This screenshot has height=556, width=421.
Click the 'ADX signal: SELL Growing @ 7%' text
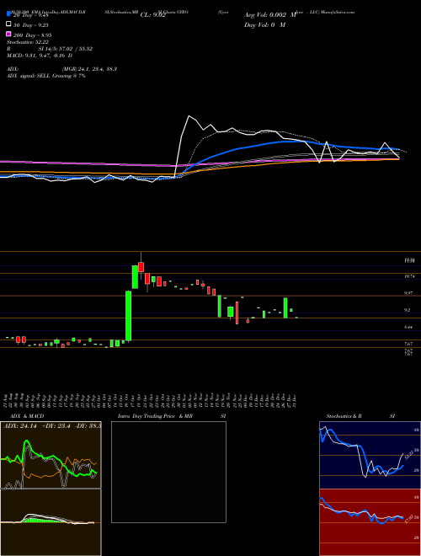point(46,76)
